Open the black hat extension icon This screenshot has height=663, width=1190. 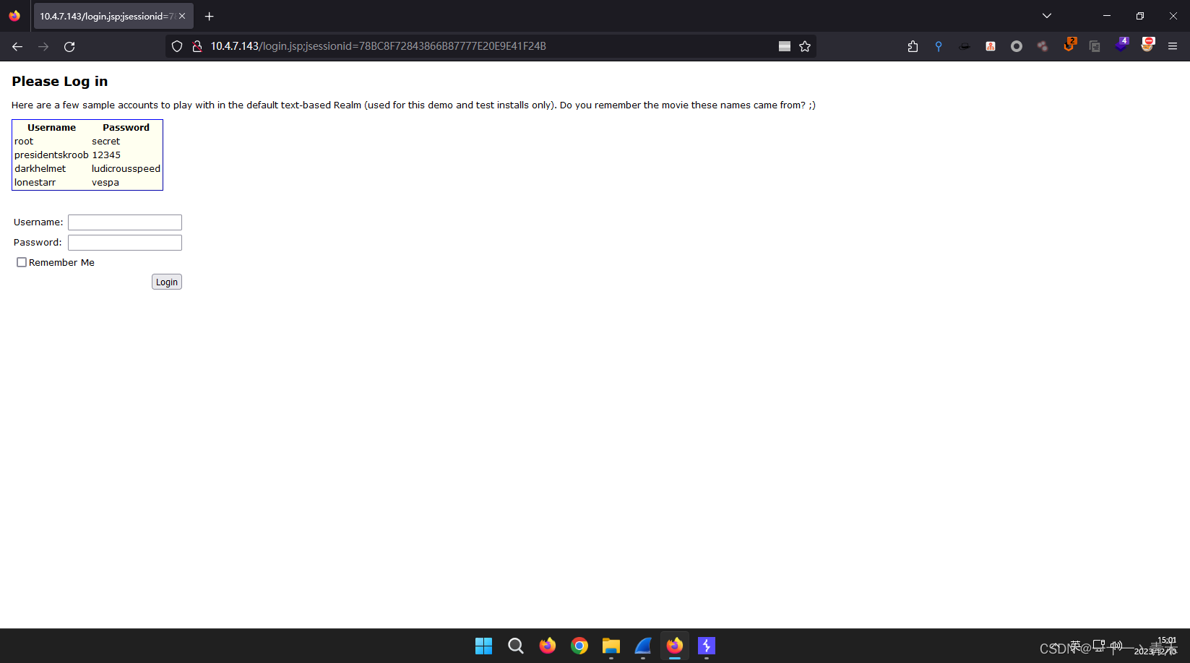click(x=965, y=46)
